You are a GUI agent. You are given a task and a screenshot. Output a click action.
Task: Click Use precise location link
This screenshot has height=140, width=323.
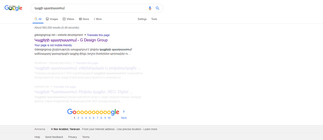click(x=129, y=129)
